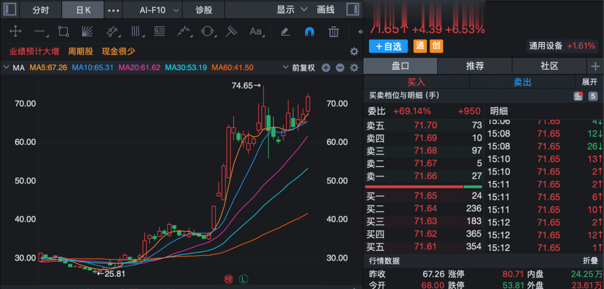This screenshot has width=604, height=289.
Task: Select the 买五 71.61 bid row
Action: (x=424, y=247)
